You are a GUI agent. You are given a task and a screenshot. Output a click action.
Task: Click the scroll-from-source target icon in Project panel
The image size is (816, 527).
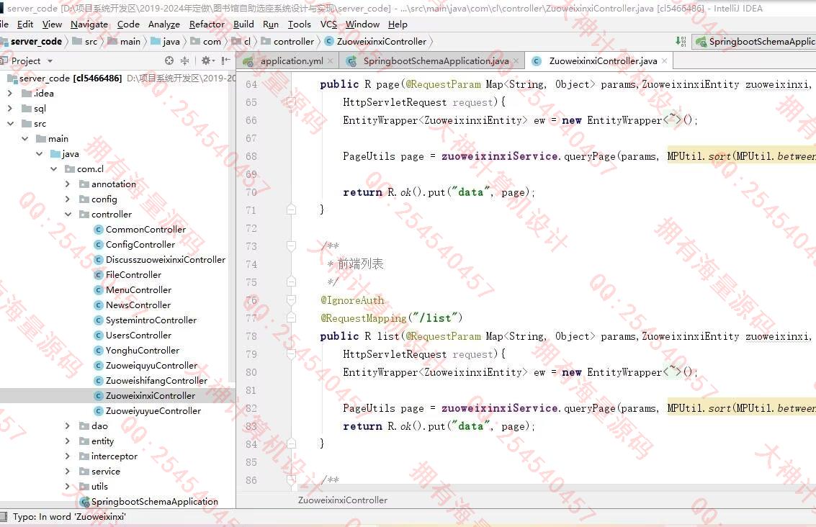[x=169, y=61]
